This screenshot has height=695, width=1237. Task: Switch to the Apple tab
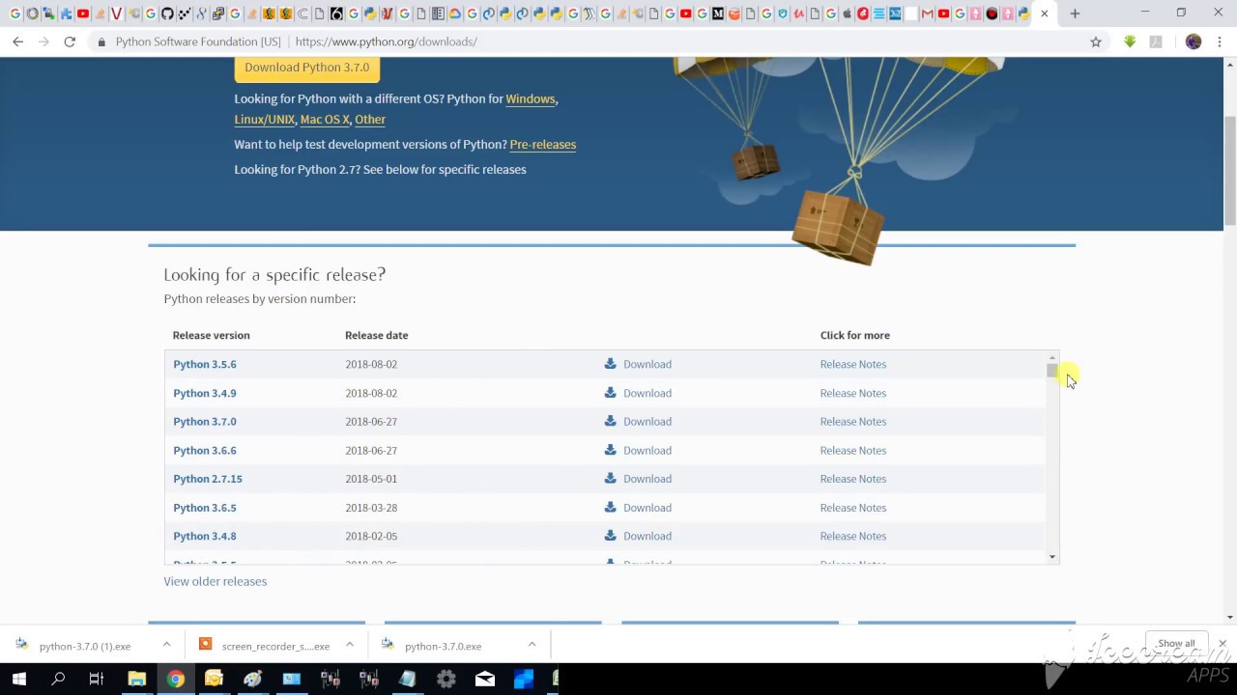point(847,14)
